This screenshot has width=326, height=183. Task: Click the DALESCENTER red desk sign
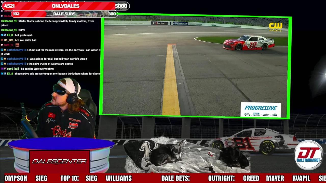pos(59,161)
